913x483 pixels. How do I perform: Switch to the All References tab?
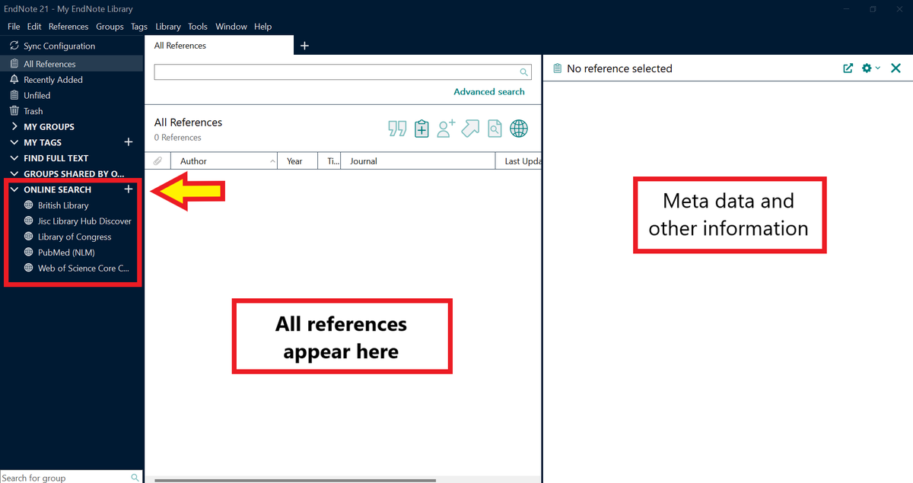pyautogui.click(x=180, y=45)
